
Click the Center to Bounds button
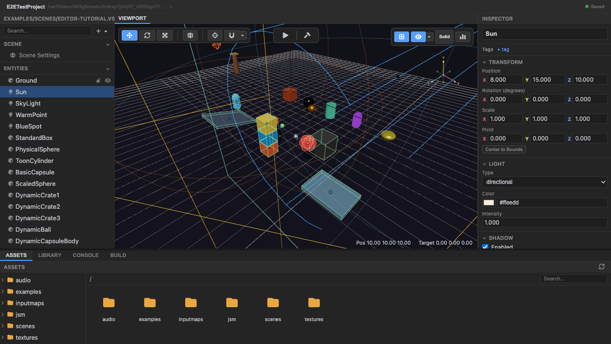(504, 150)
